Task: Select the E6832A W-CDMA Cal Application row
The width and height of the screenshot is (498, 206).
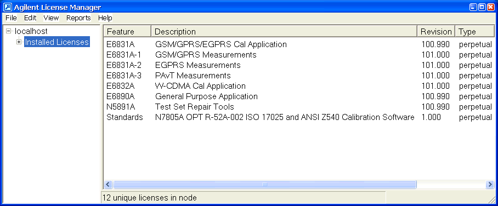Action: [299, 86]
